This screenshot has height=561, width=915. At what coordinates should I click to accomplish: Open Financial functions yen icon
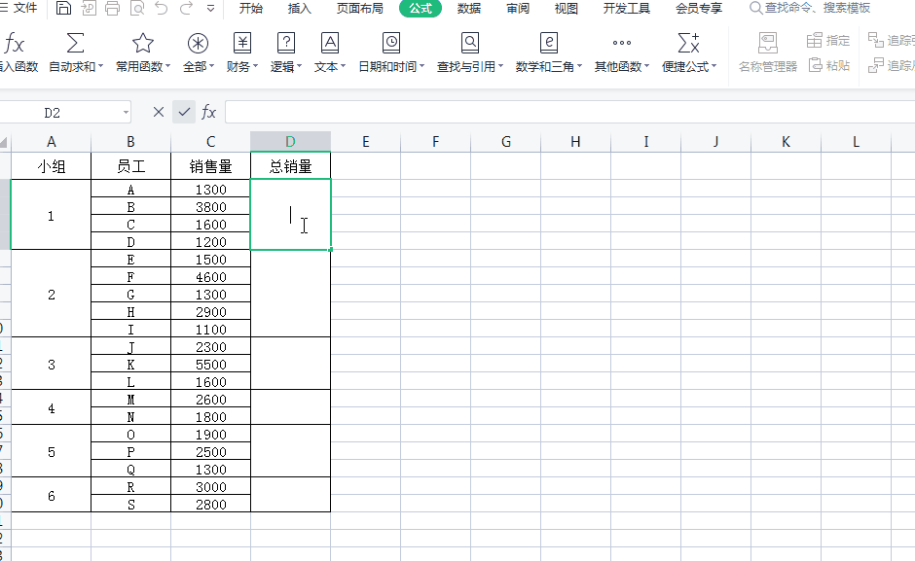242,43
